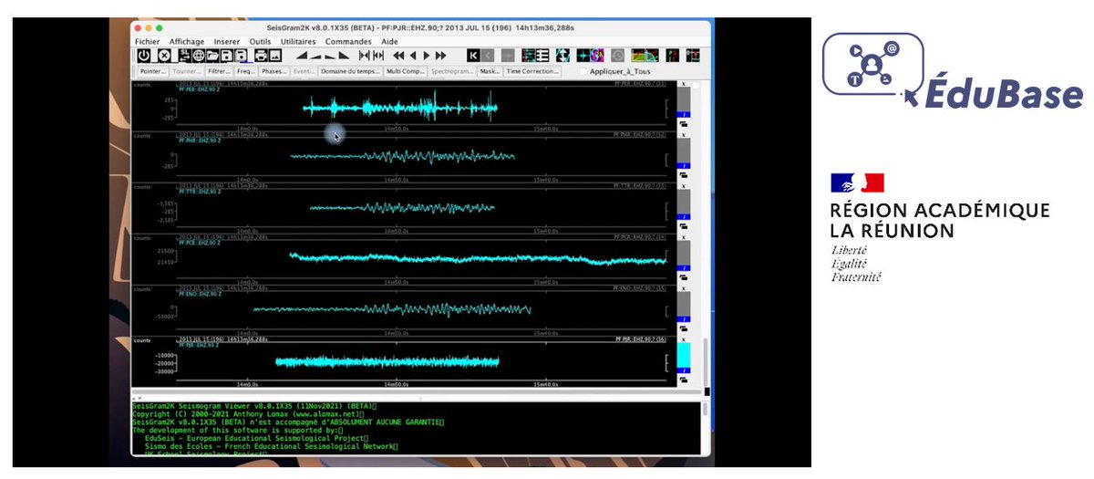Click the horizontal expand time-scale icon
Image resolution: width=1094 pixels, height=479 pixels.
pos(378,56)
